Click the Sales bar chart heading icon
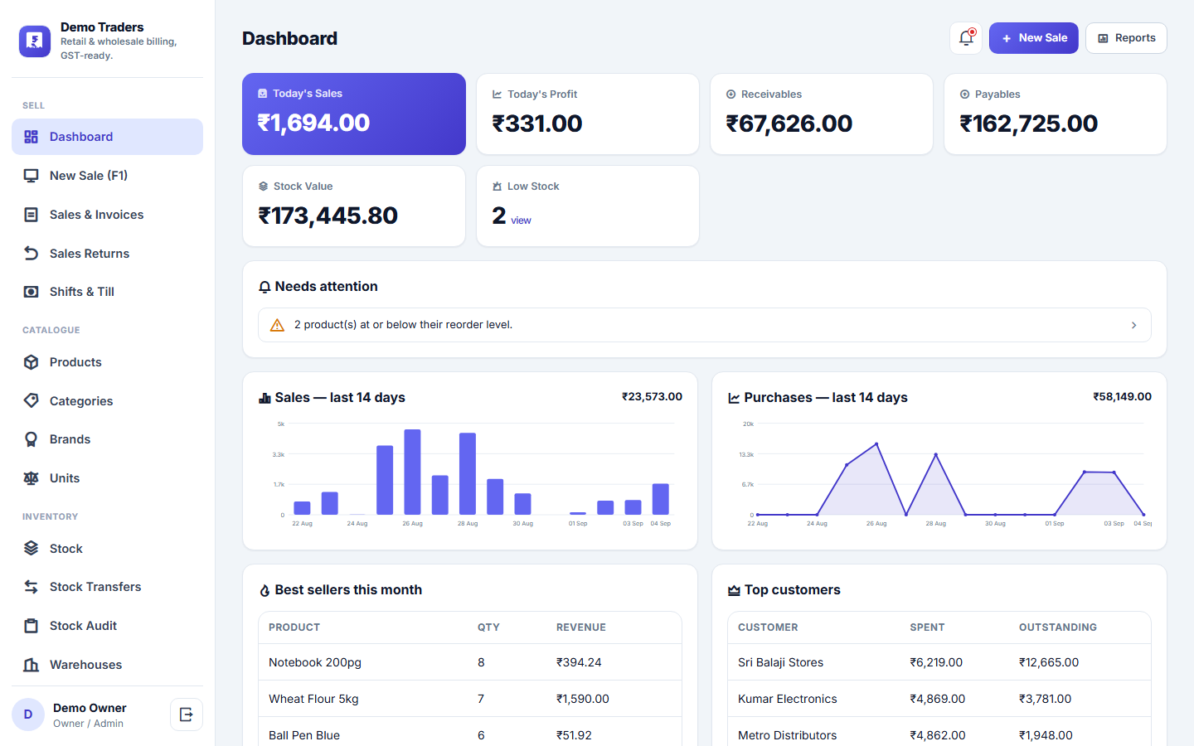This screenshot has width=1194, height=746. pyautogui.click(x=265, y=398)
